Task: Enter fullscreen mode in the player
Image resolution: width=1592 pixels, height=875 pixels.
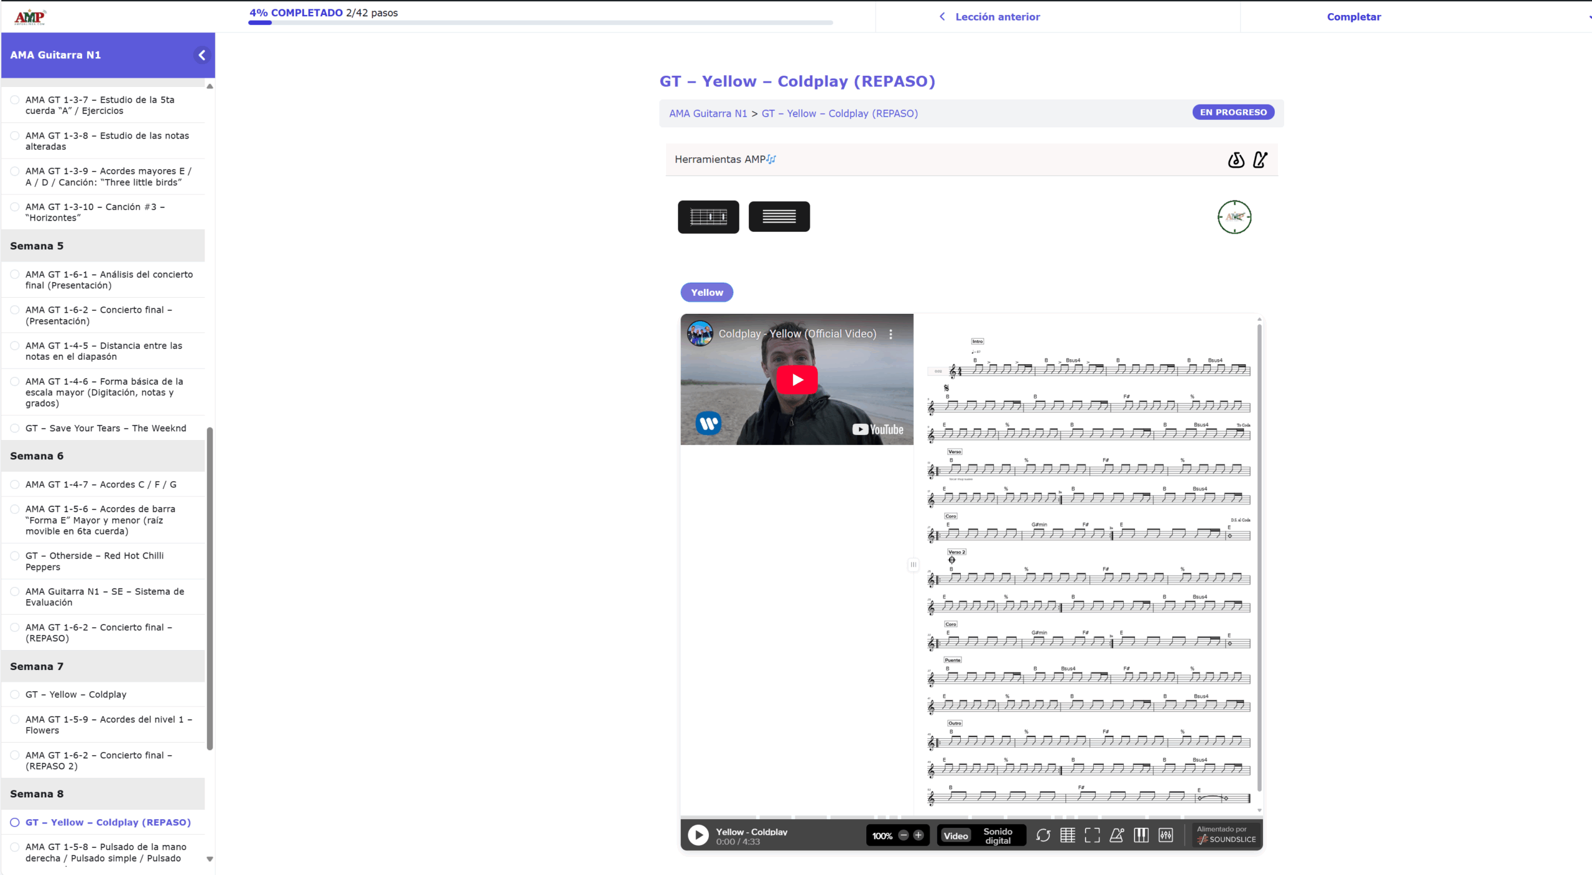Action: tap(1092, 835)
